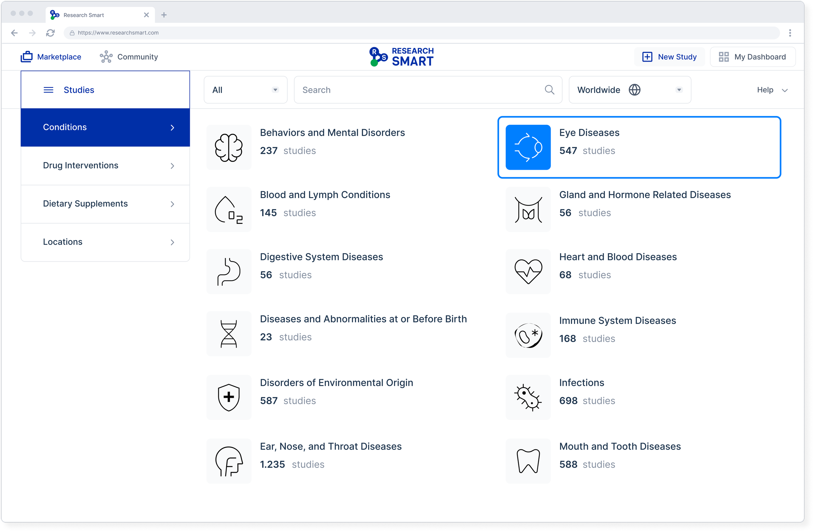Click the heart pulse icon

pyautogui.click(x=528, y=272)
